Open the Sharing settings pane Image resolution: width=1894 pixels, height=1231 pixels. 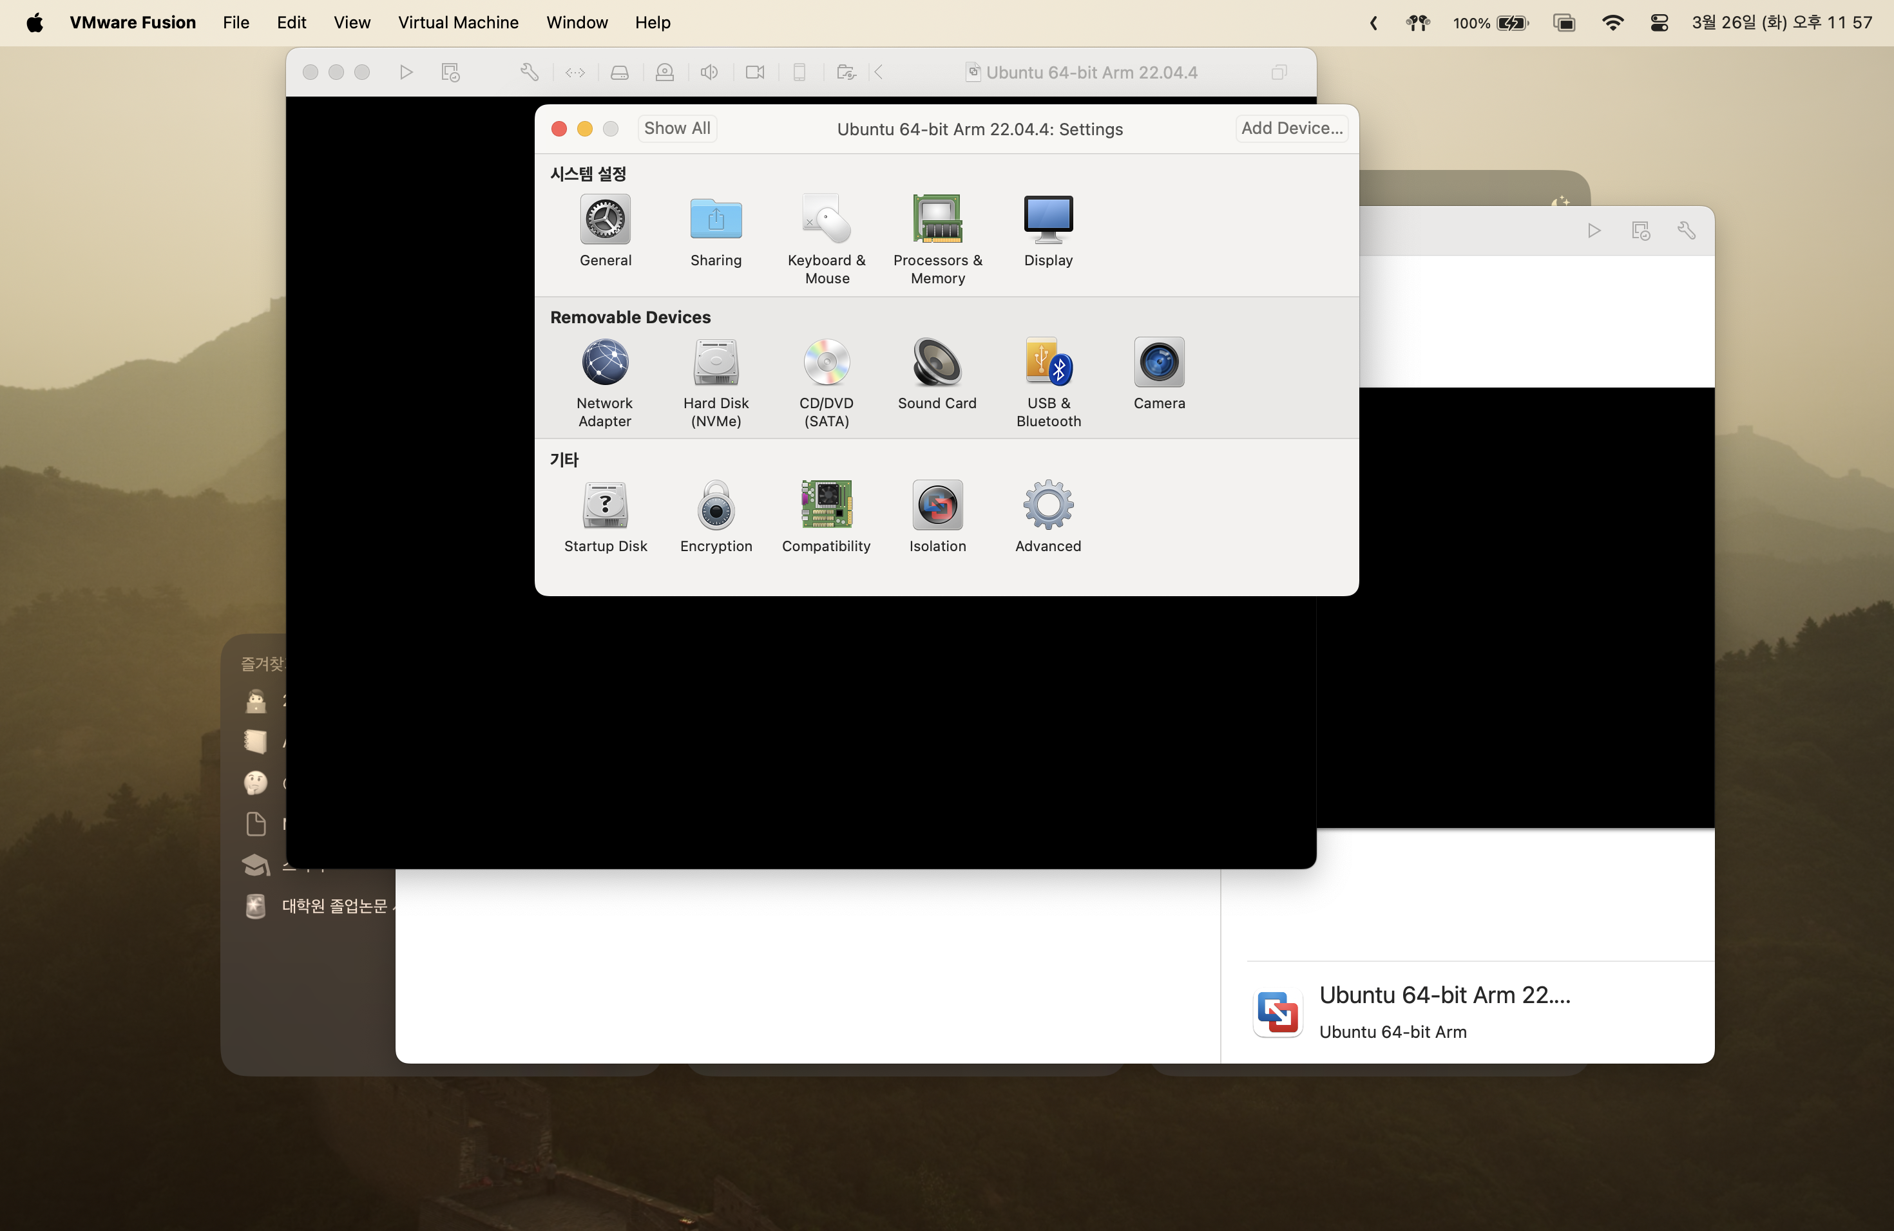(x=716, y=230)
